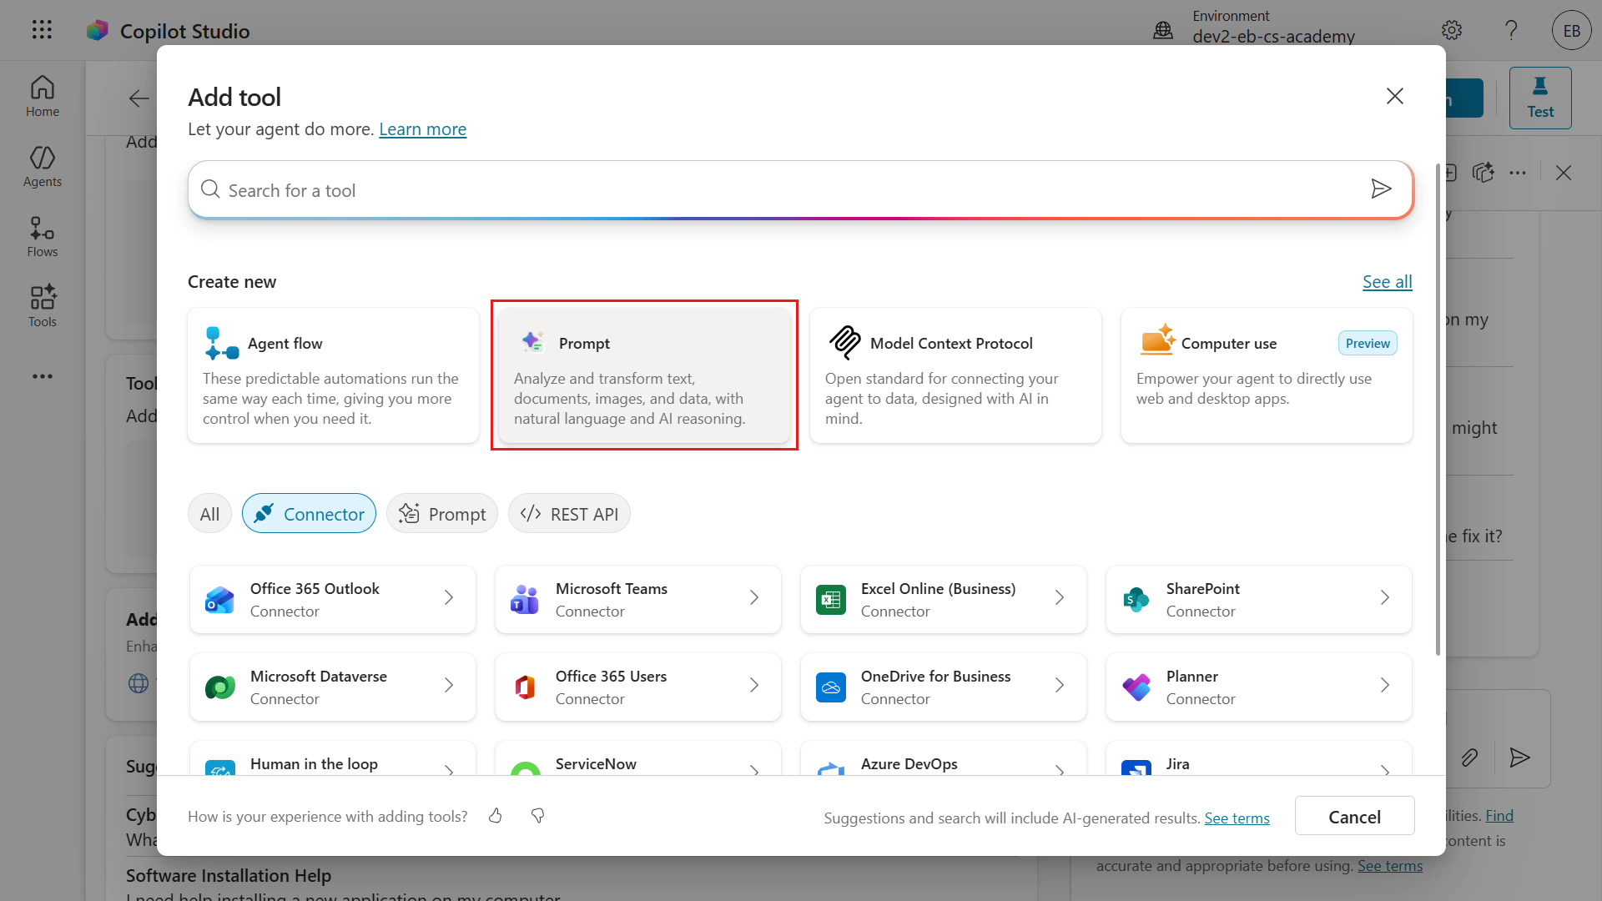This screenshot has height=901, width=1602.
Task: Select the All filter tab
Action: (209, 514)
